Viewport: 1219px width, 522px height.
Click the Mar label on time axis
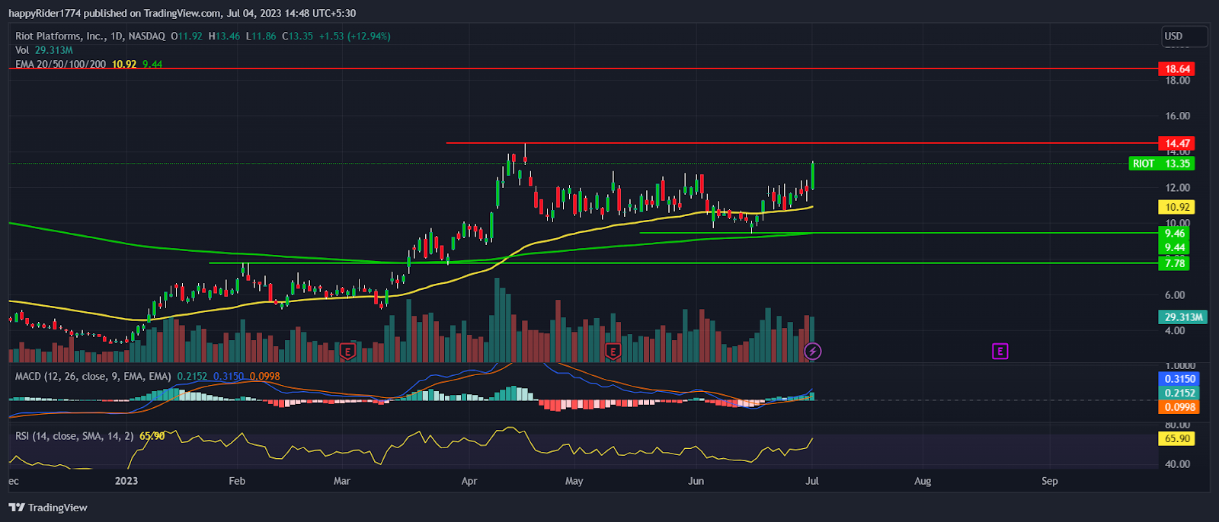click(x=342, y=481)
